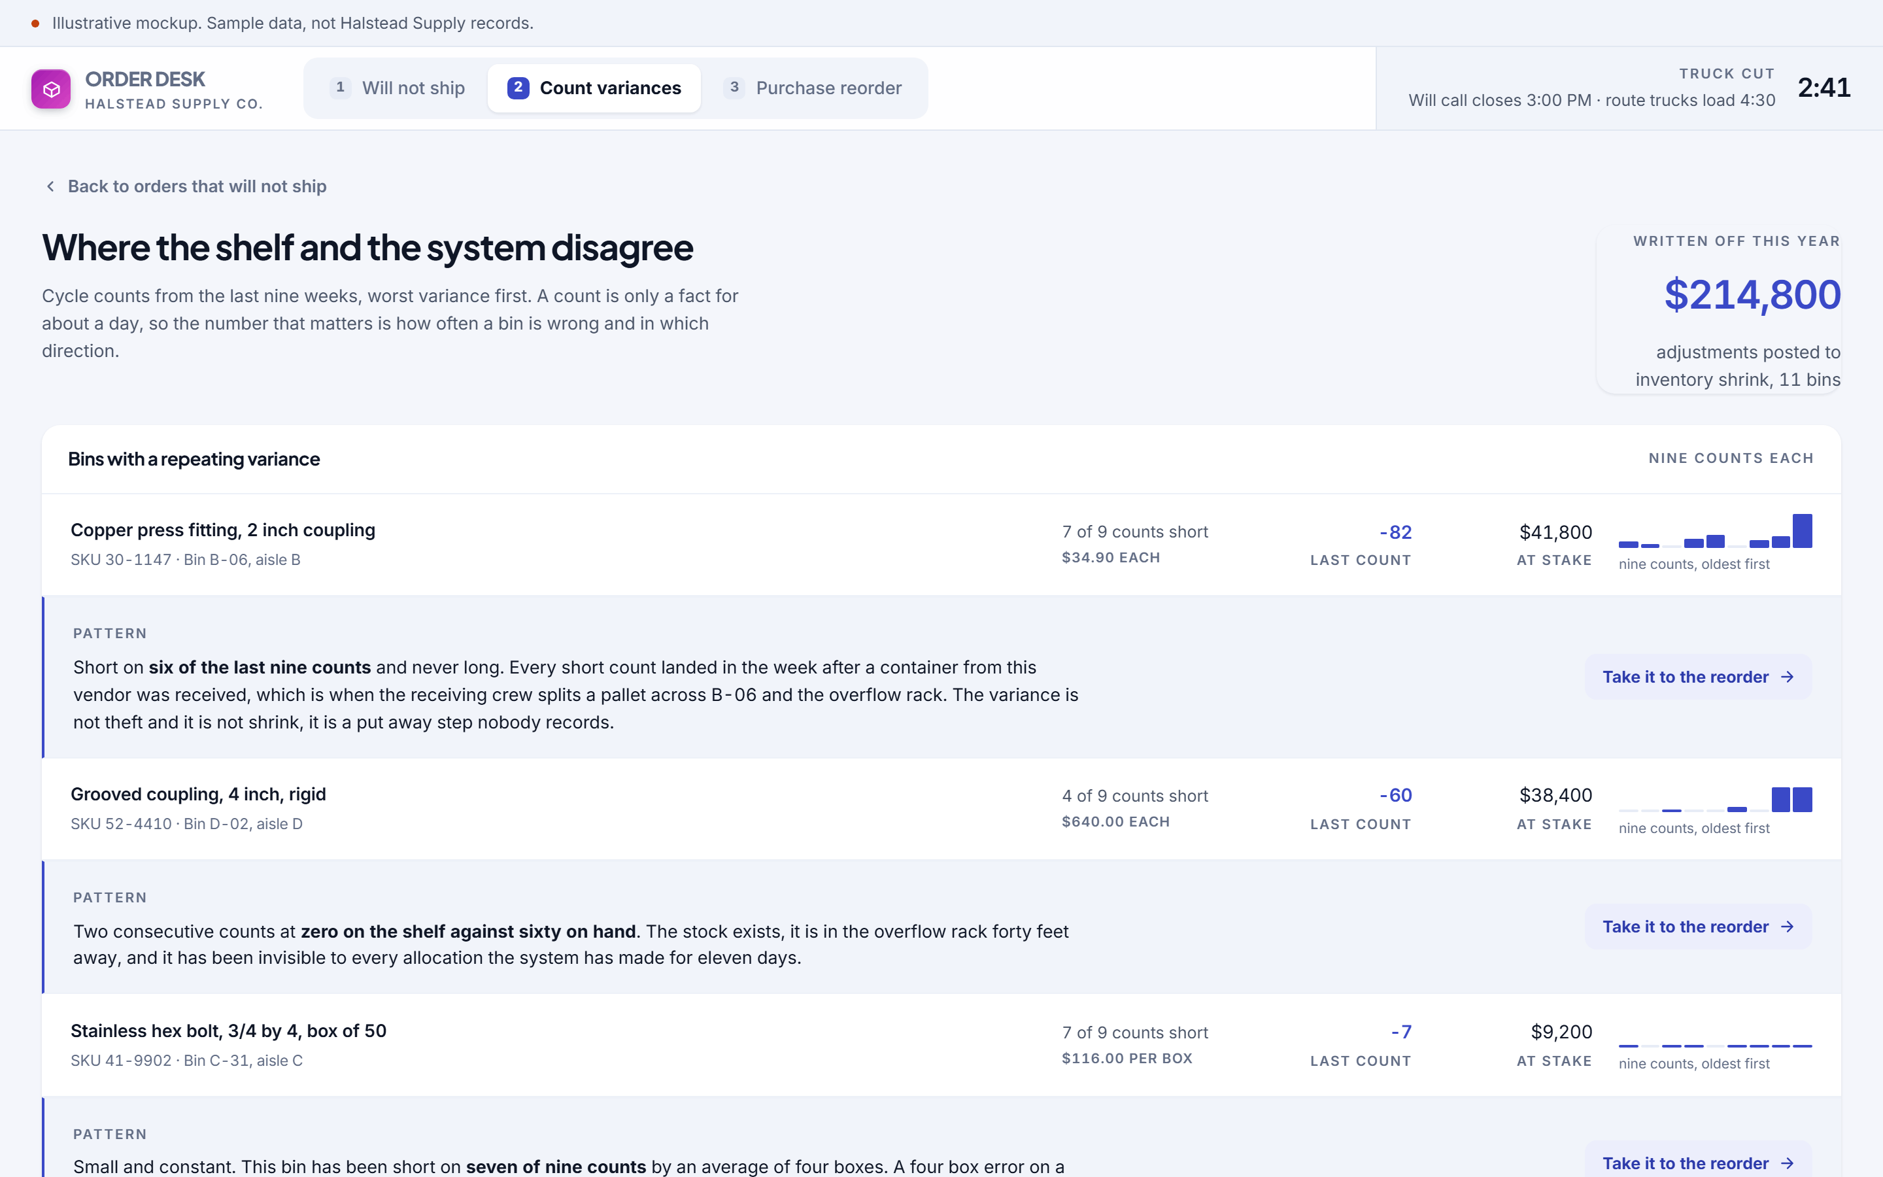Image resolution: width=1883 pixels, height=1177 pixels.
Task: Click the $640.00 EACH price
Action: click(1115, 822)
